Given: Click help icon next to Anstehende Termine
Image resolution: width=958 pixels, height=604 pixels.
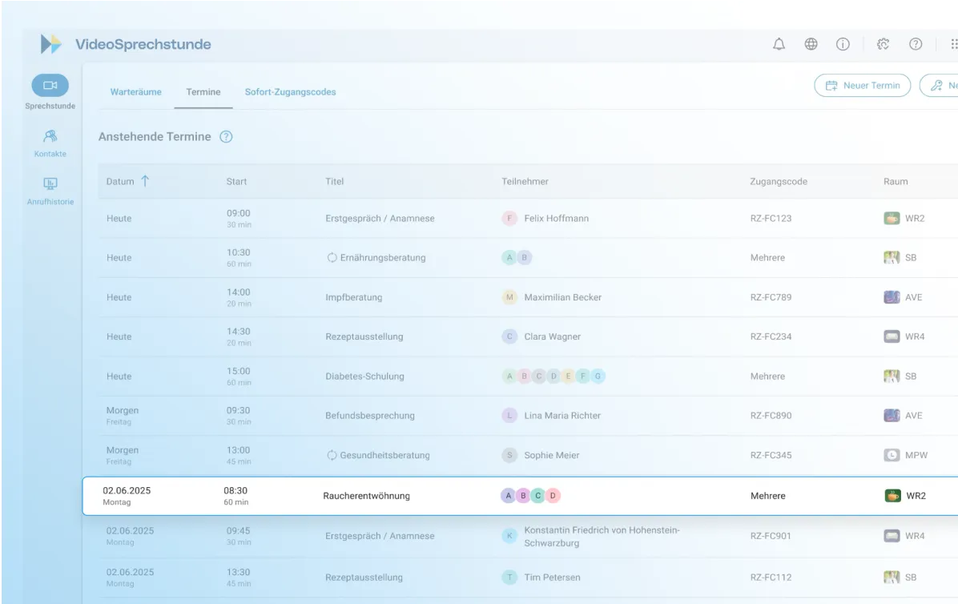Looking at the screenshot, I should click(226, 137).
